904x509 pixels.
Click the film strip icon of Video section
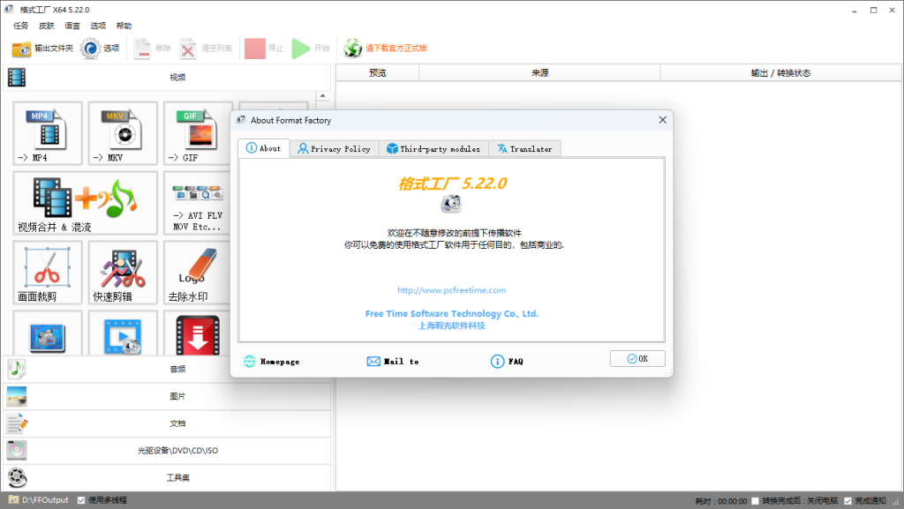click(17, 77)
